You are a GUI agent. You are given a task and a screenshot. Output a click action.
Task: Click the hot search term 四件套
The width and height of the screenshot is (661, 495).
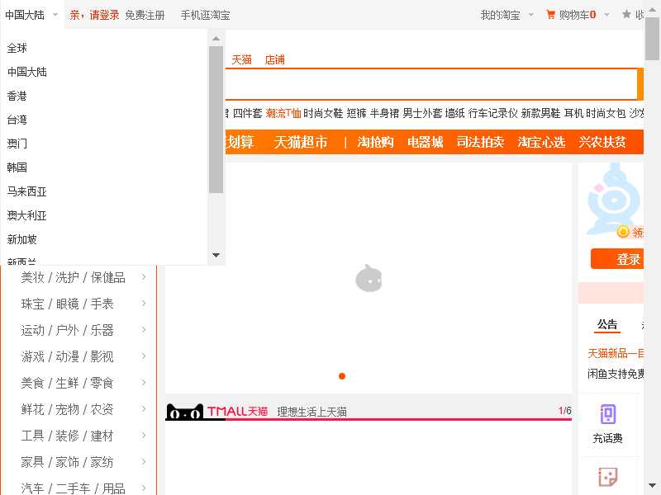[247, 113]
